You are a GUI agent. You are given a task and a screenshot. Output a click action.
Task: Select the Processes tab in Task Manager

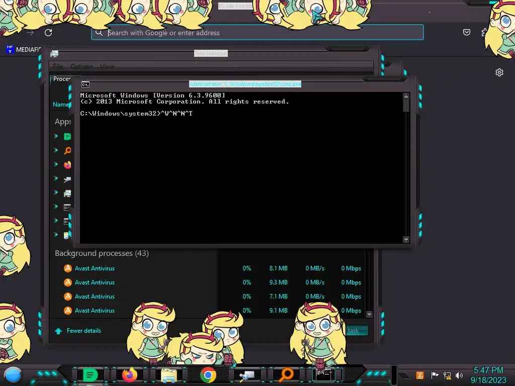62,79
